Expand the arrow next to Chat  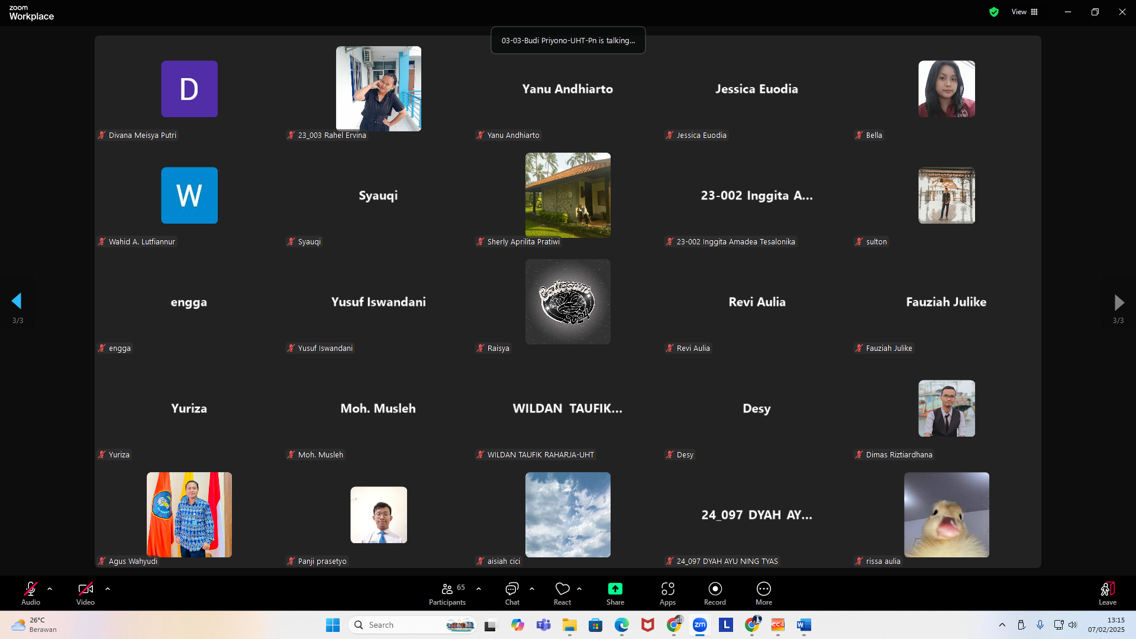pyautogui.click(x=532, y=589)
